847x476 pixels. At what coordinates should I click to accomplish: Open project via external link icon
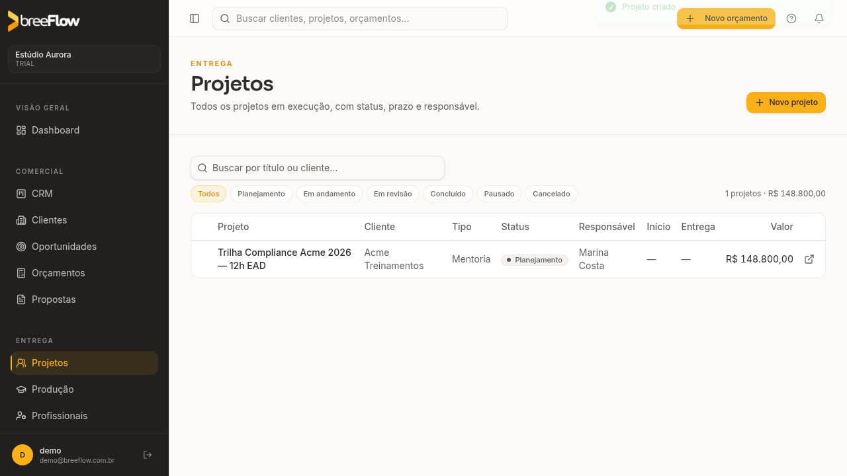[x=809, y=259]
